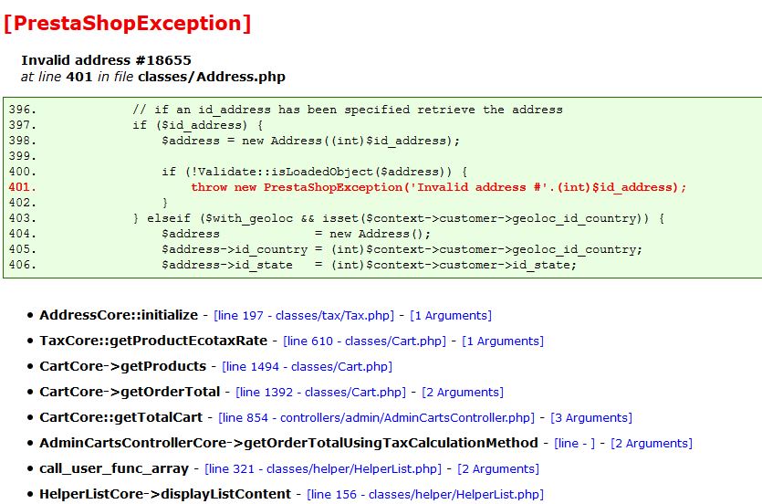Click TaxCore::getProductEcotaxRate trace entry
This screenshot has height=504, width=762.
[153, 341]
